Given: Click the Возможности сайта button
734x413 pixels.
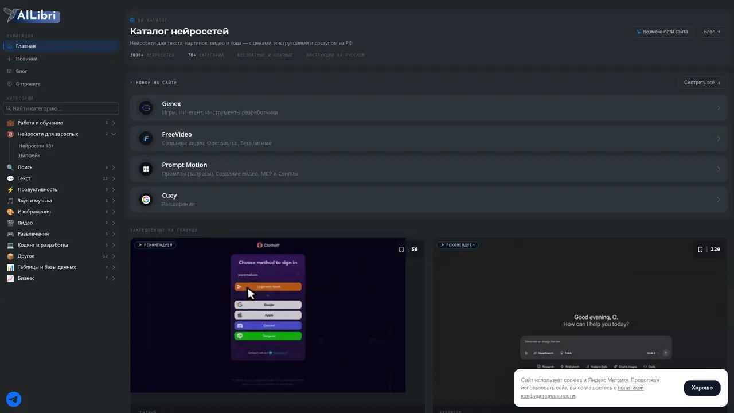Looking at the screenshot, I should tap(662, 32).
